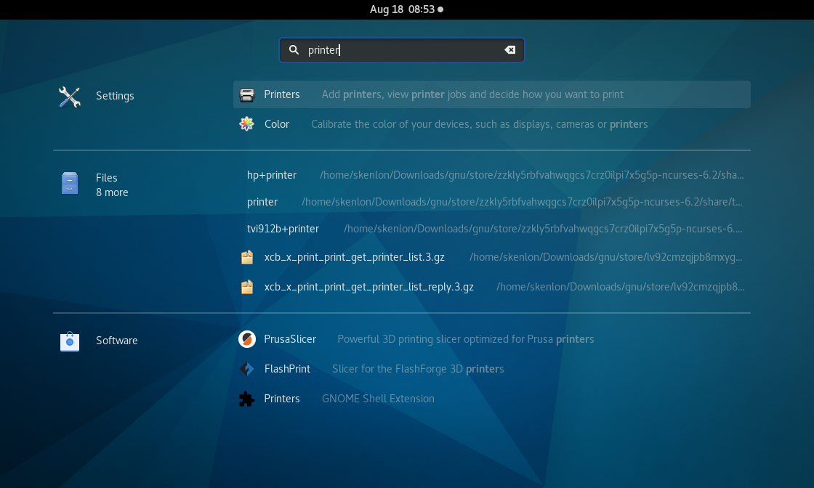Select the file named printer
The width and height of the screenshot is (814, 488).
pos(262,202)
